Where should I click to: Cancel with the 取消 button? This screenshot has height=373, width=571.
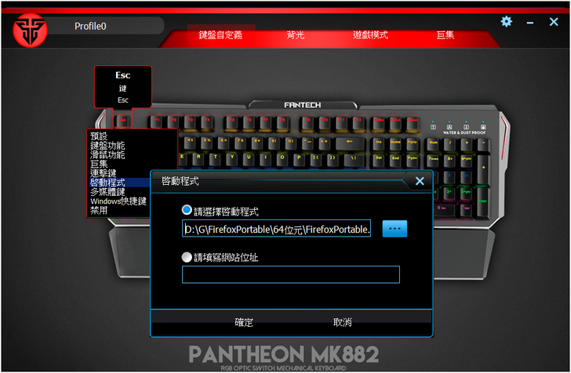342,322
